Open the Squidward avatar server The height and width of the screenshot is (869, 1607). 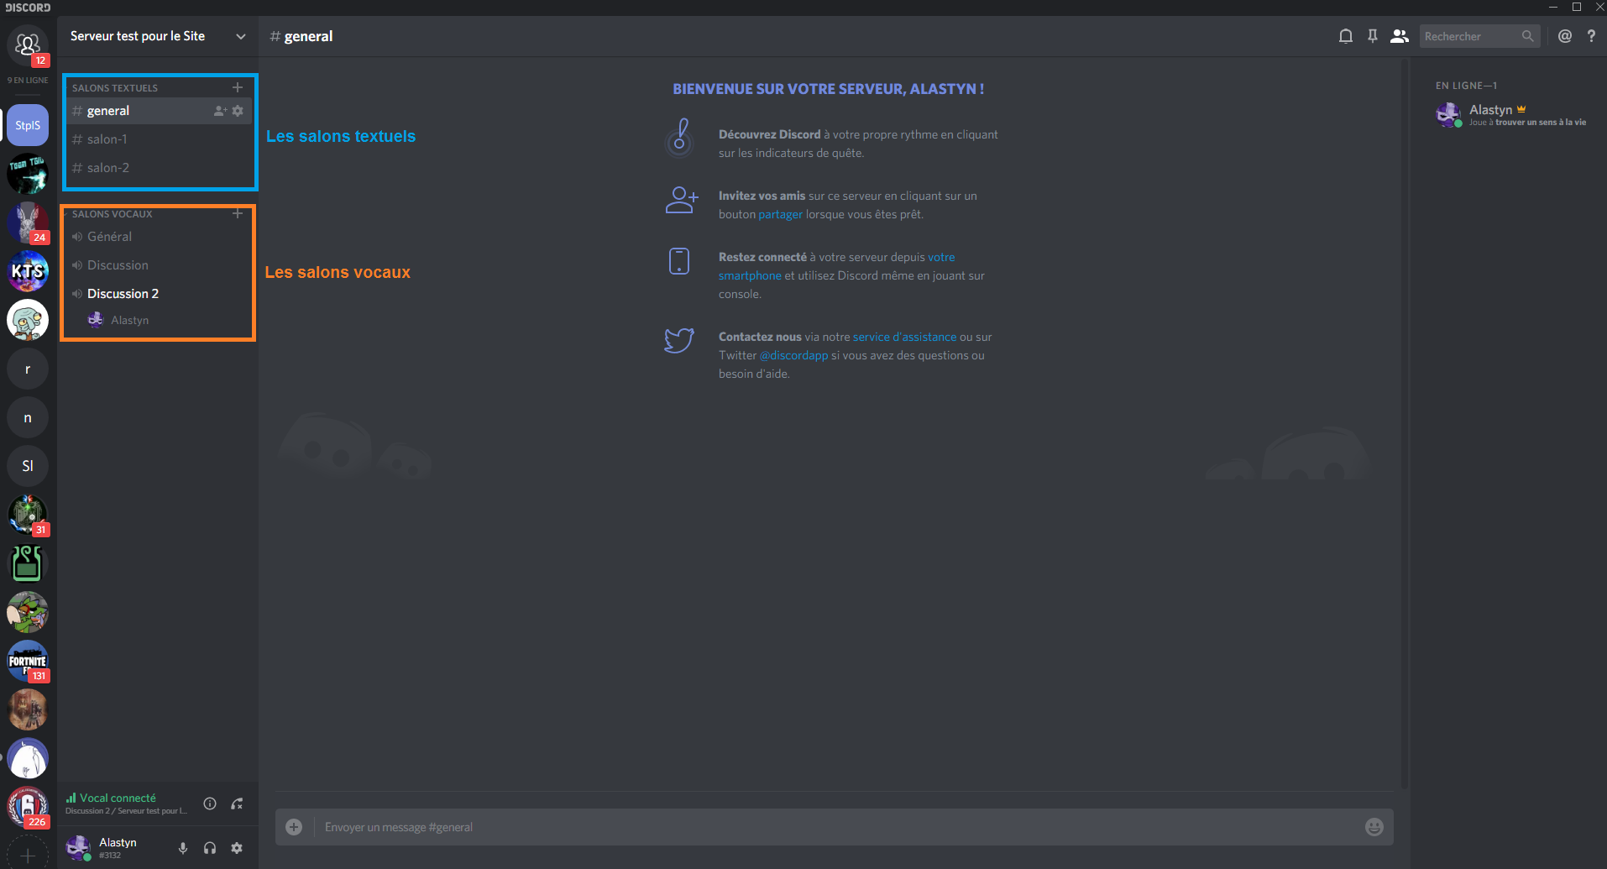pos(28,320)
